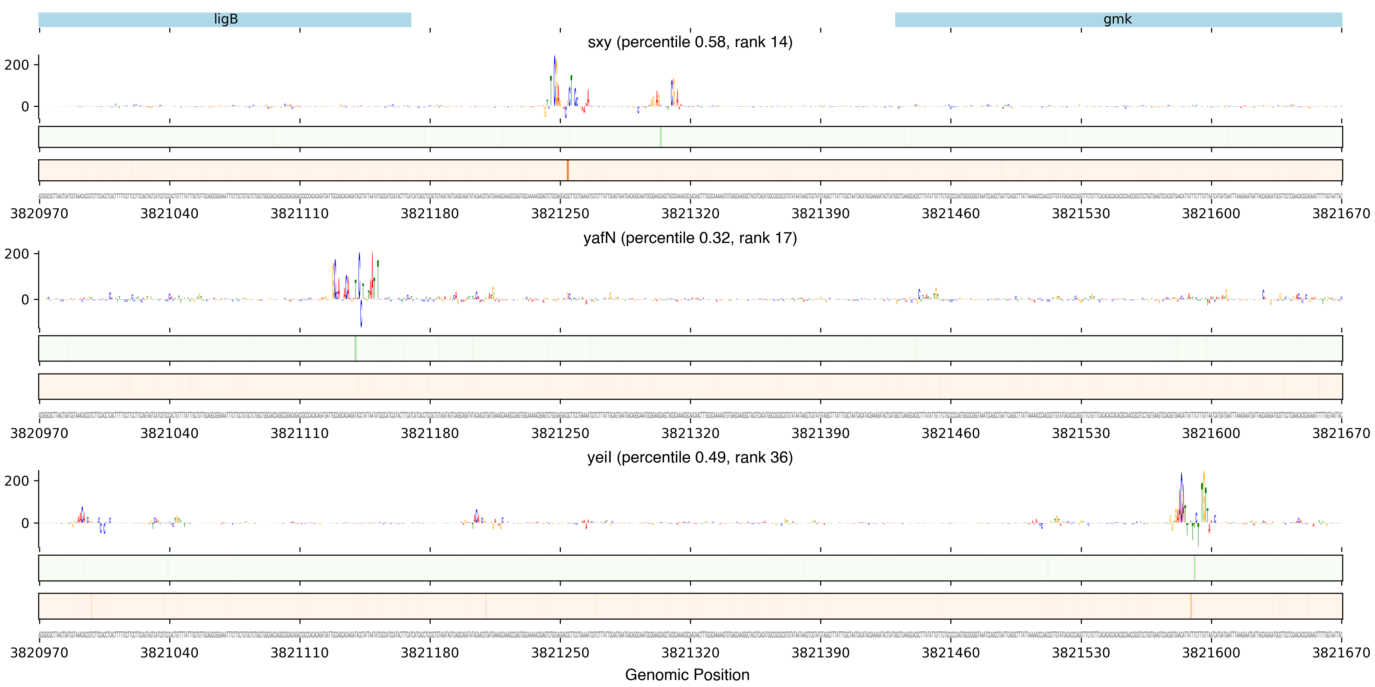Click the green marker in yafN green track
The height and width of the screenshot is (687, 1375).
click(356, 348)
